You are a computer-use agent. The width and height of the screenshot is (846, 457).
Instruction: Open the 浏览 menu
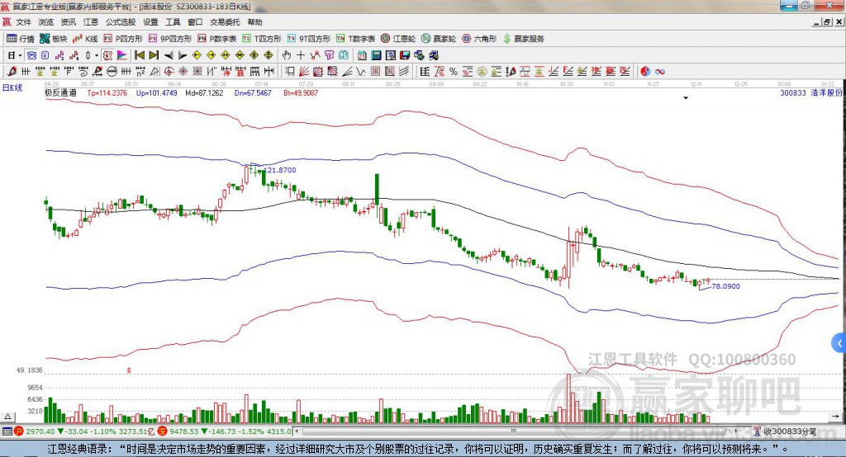(46, 22)
